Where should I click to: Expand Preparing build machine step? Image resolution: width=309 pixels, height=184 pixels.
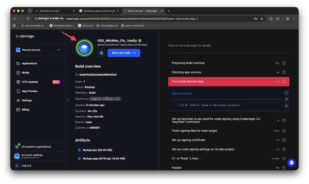229,63
